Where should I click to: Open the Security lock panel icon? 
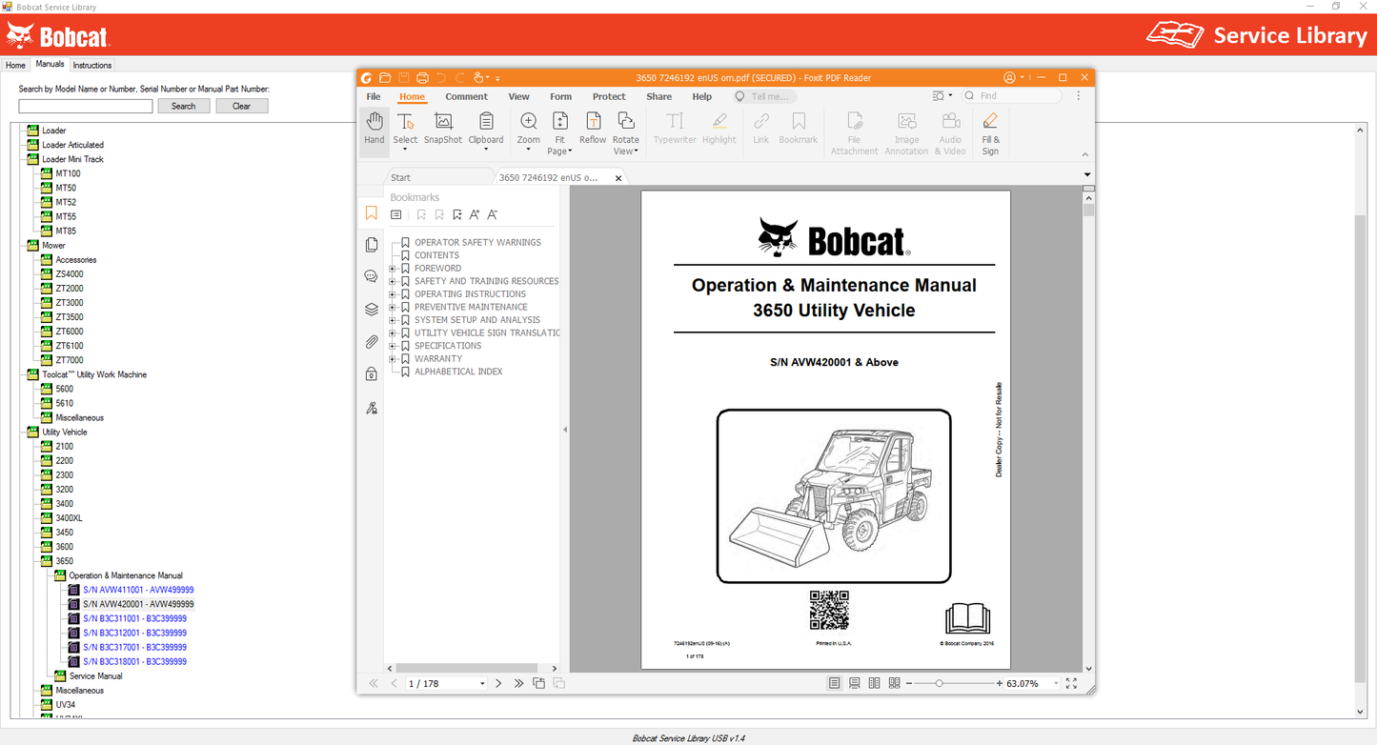point(372,374)
